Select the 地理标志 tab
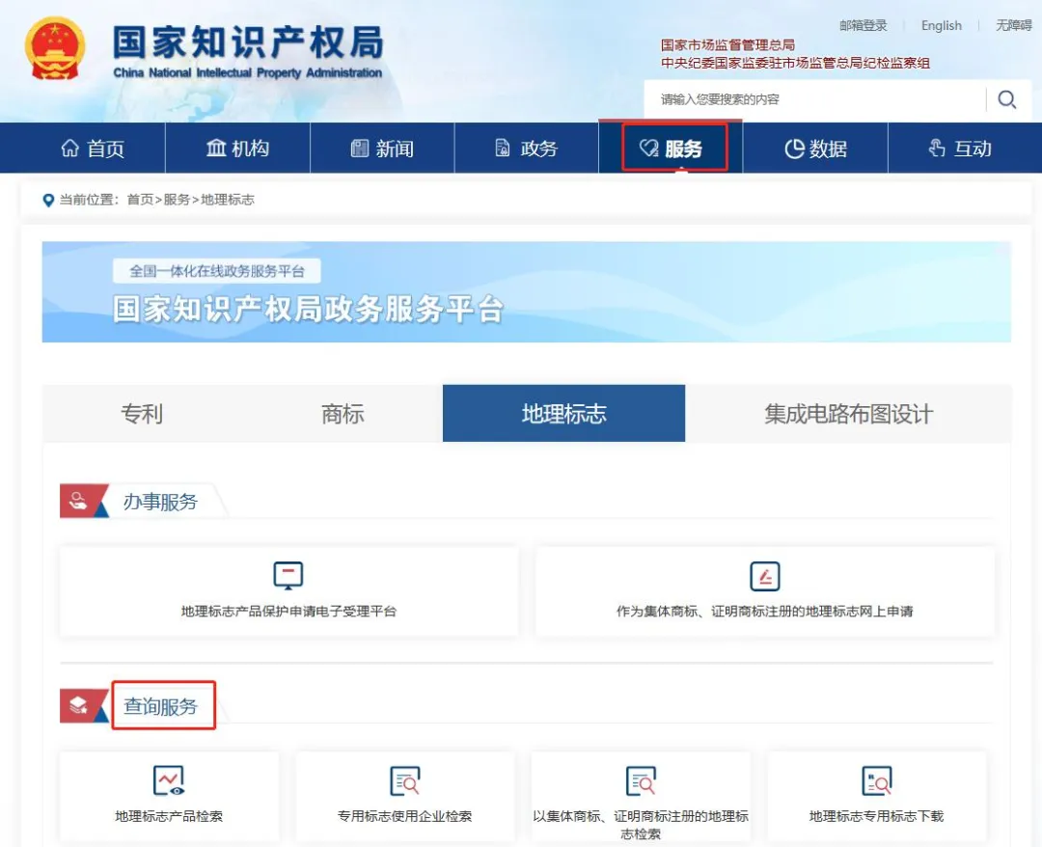 (563, 413)
